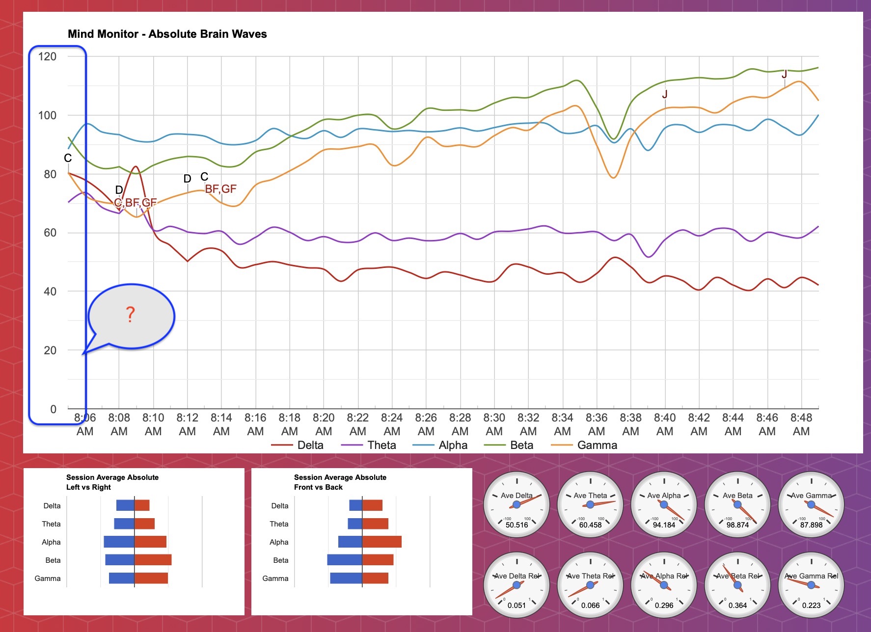Viewport: 871px width, 632px height.
Task: Click the blue Delta bar in Left vs Right chart
Action: pos(125,505)
